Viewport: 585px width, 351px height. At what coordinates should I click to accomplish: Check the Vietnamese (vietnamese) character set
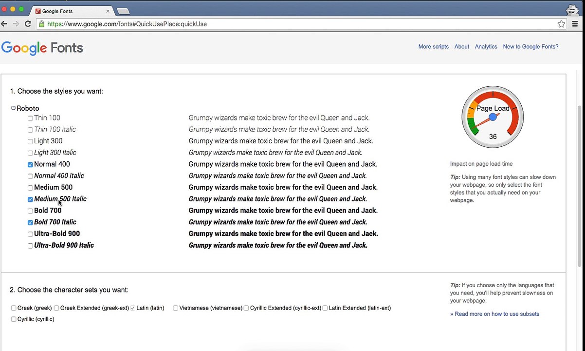point(176,308)
